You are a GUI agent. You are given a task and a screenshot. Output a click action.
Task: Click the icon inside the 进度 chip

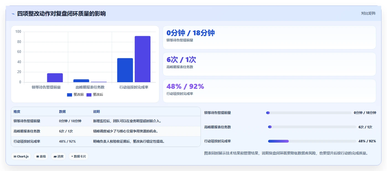click(55, 156)
